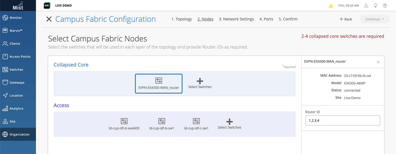Open Organization in the sidebar

(19, 134)
